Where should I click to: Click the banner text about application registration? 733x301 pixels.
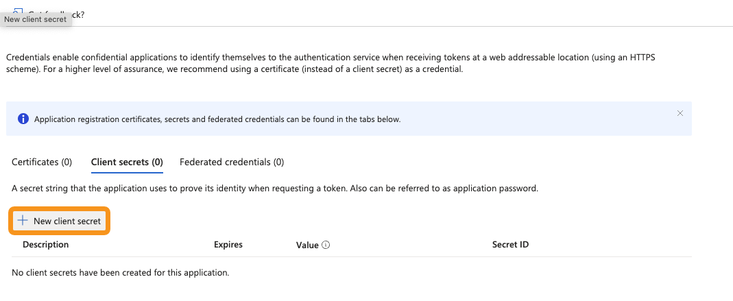tap(217, 119)
